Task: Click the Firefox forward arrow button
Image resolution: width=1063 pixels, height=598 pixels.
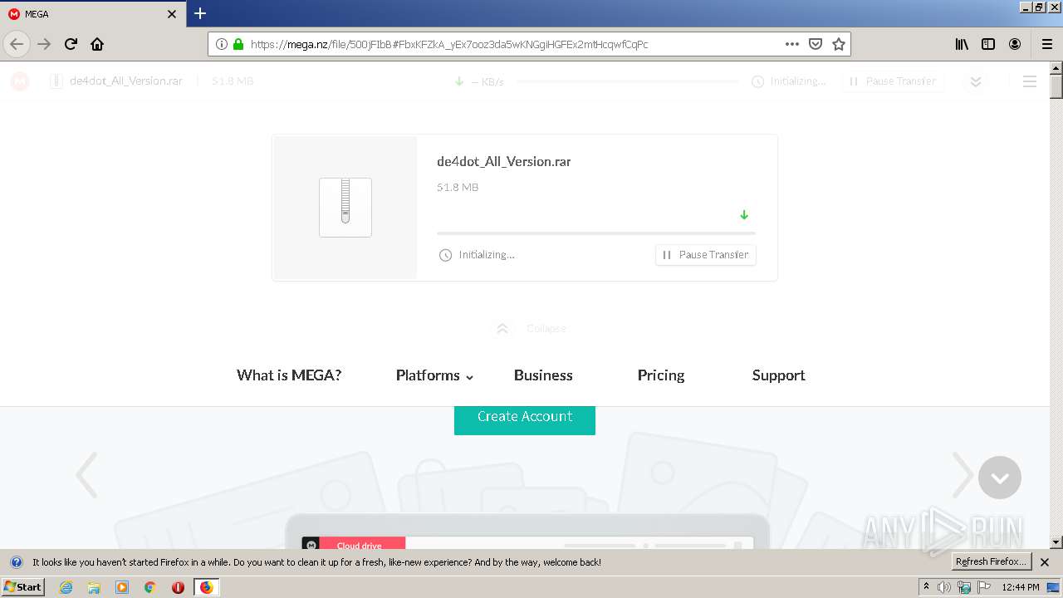Action: click(44, 44)
